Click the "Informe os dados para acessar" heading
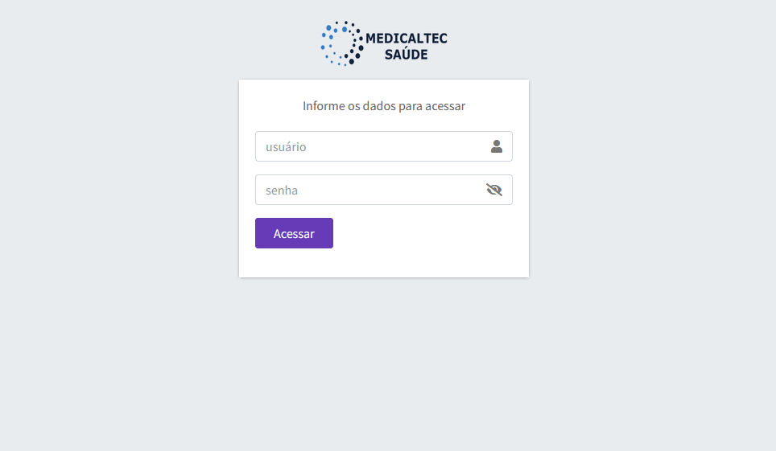 384,106
